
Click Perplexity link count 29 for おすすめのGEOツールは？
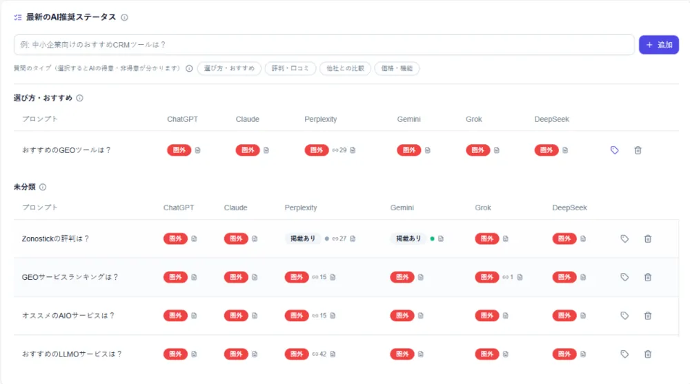click(x=339, y=150)
